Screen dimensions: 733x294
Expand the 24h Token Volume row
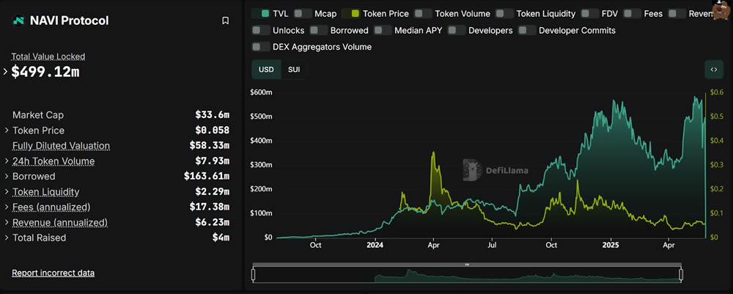point(7,161)
